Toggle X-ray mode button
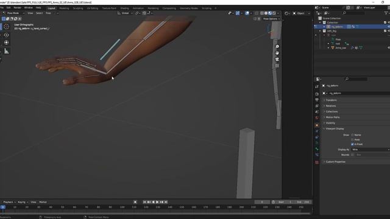Screen dimensions: 390x219 click(257, 13)
